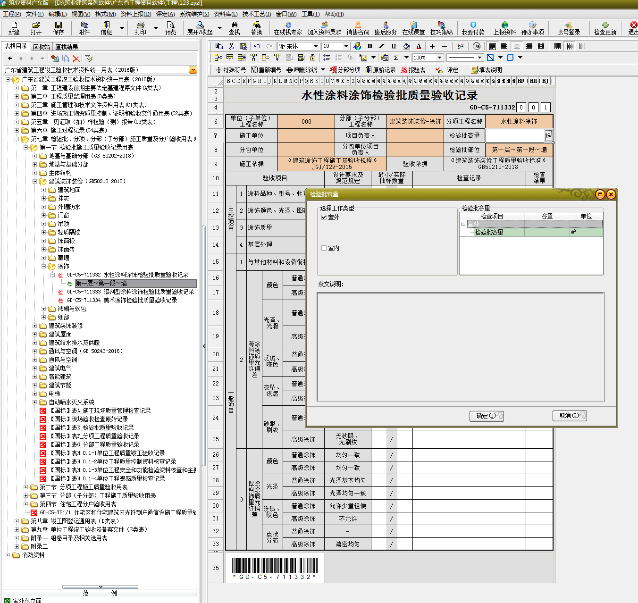
Task: Check the 室内 work type checkbox
Action: click(324, 248)
